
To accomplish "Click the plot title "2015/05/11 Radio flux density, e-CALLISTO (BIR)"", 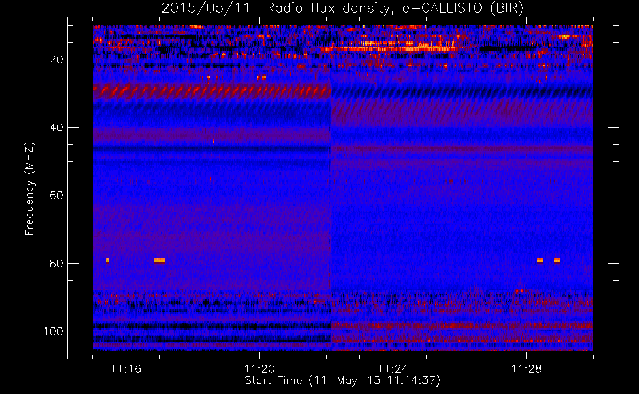I will (x=342, y=8).
